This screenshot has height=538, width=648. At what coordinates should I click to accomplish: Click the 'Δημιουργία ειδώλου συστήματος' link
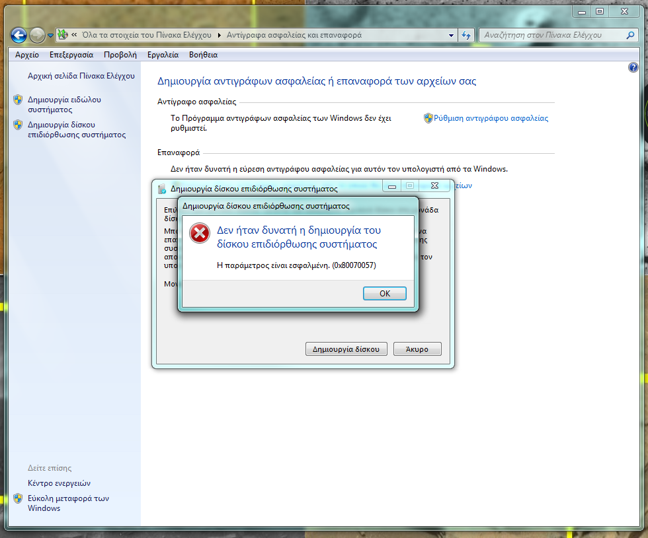[64, 105]
